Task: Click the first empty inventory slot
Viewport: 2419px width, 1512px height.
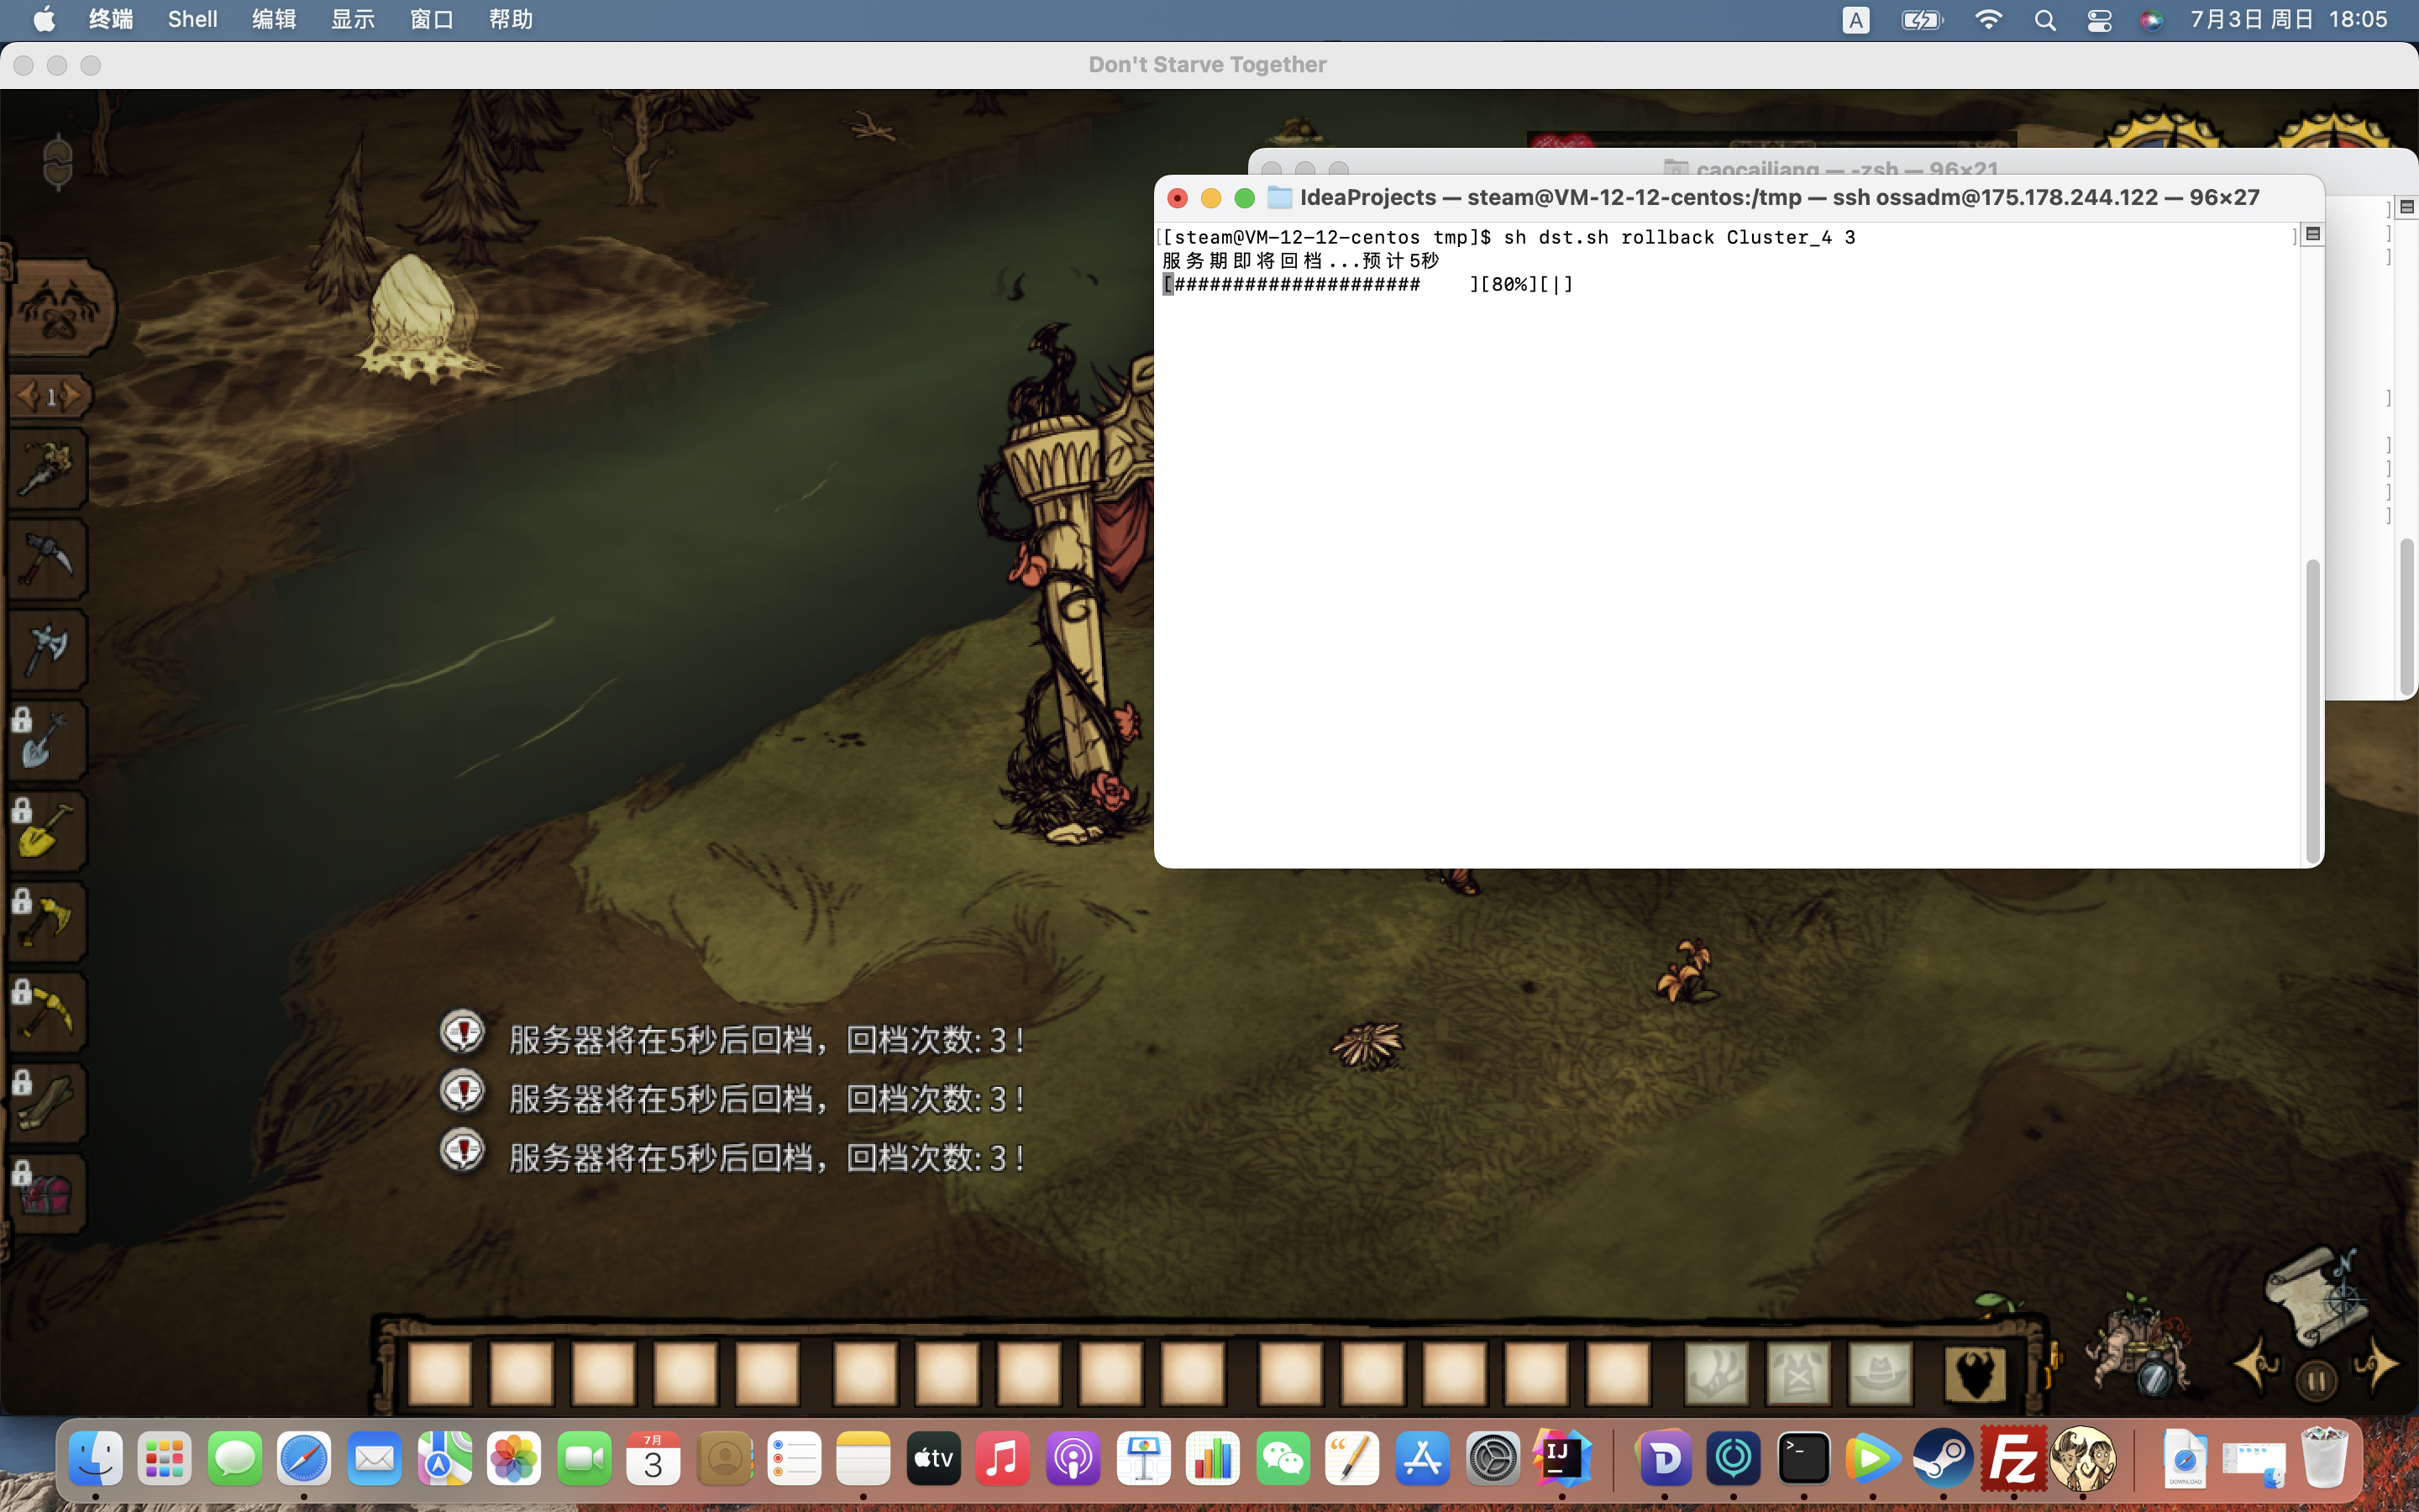Action: (x=441, y=1374)
